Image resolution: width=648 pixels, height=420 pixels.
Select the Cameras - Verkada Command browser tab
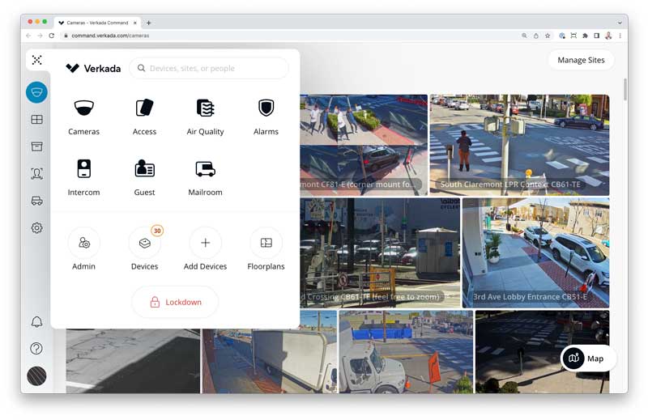pyautogui.click(x=97, y=23)
